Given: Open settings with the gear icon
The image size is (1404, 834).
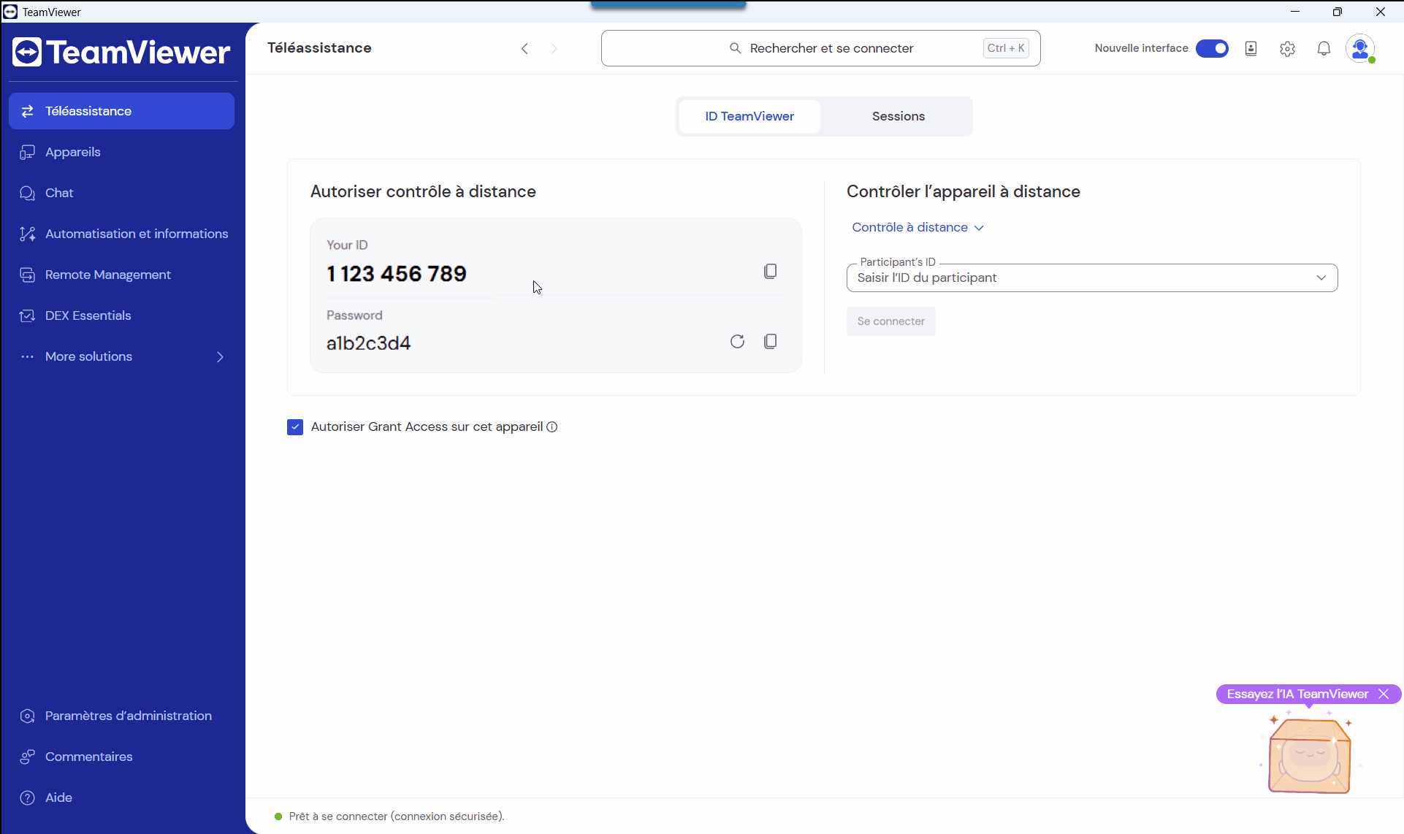Looking at the screenshot, I should [1287, 48].
